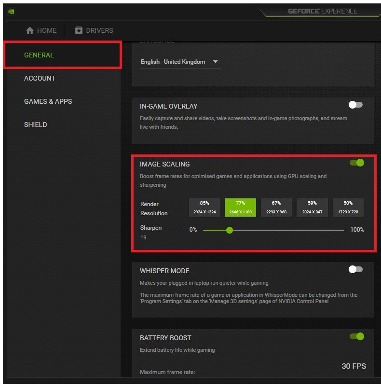Enable the Whisper Mode toggle
The width and height of the screenshot is (381, 388).
click(355, 269)
